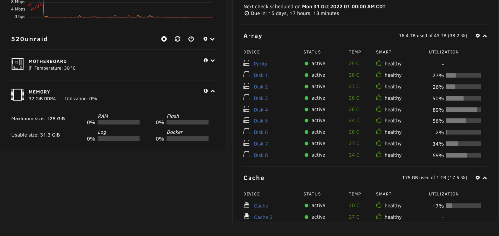
Task: Collapse the Array section chevron
Action: click(x=485, y=36)
